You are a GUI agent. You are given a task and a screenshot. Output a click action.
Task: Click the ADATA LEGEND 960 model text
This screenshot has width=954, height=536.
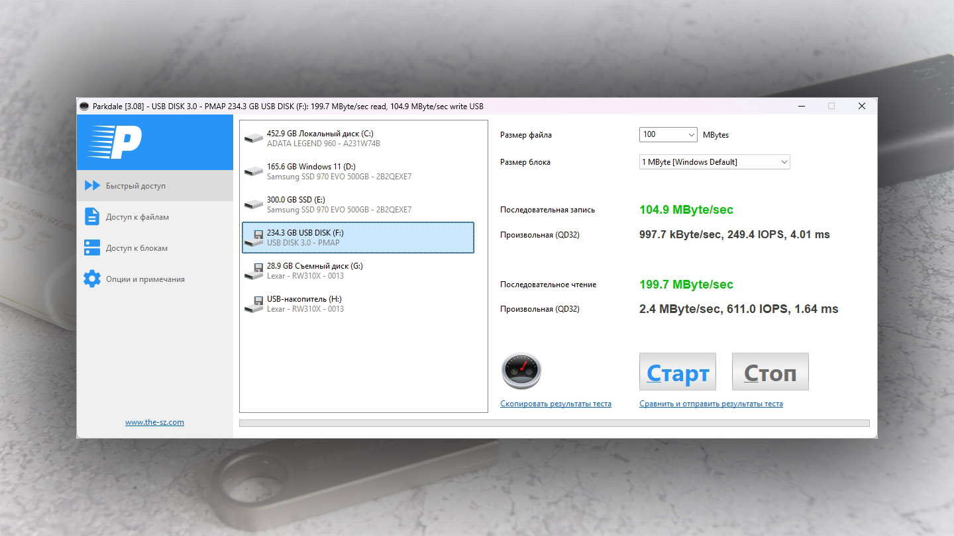pyautogui.click(x=323, y=144)
